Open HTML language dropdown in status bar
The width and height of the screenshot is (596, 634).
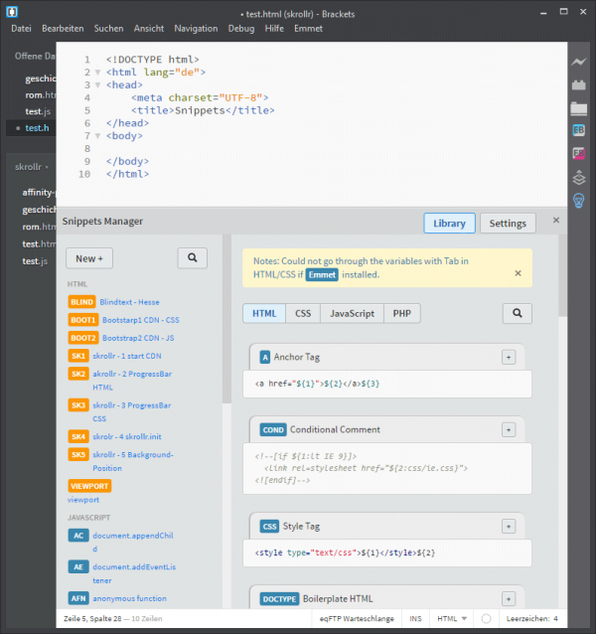coord(452,619)
